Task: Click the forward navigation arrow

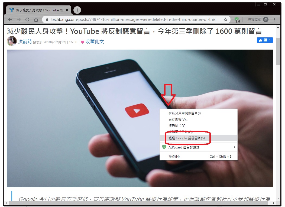Action: click(x=18, y=20)
